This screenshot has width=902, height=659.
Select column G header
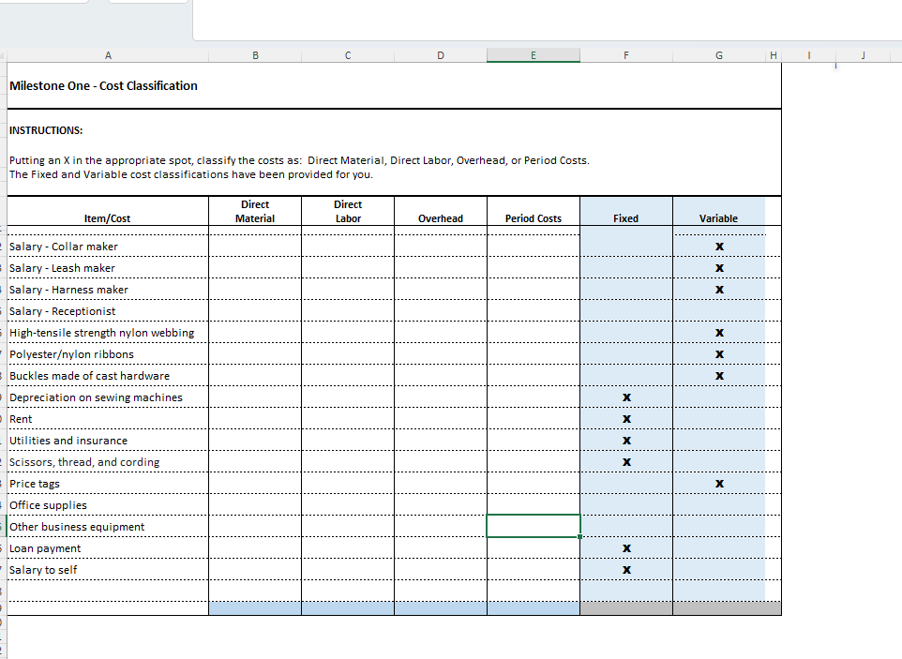(x=719, y=56)
